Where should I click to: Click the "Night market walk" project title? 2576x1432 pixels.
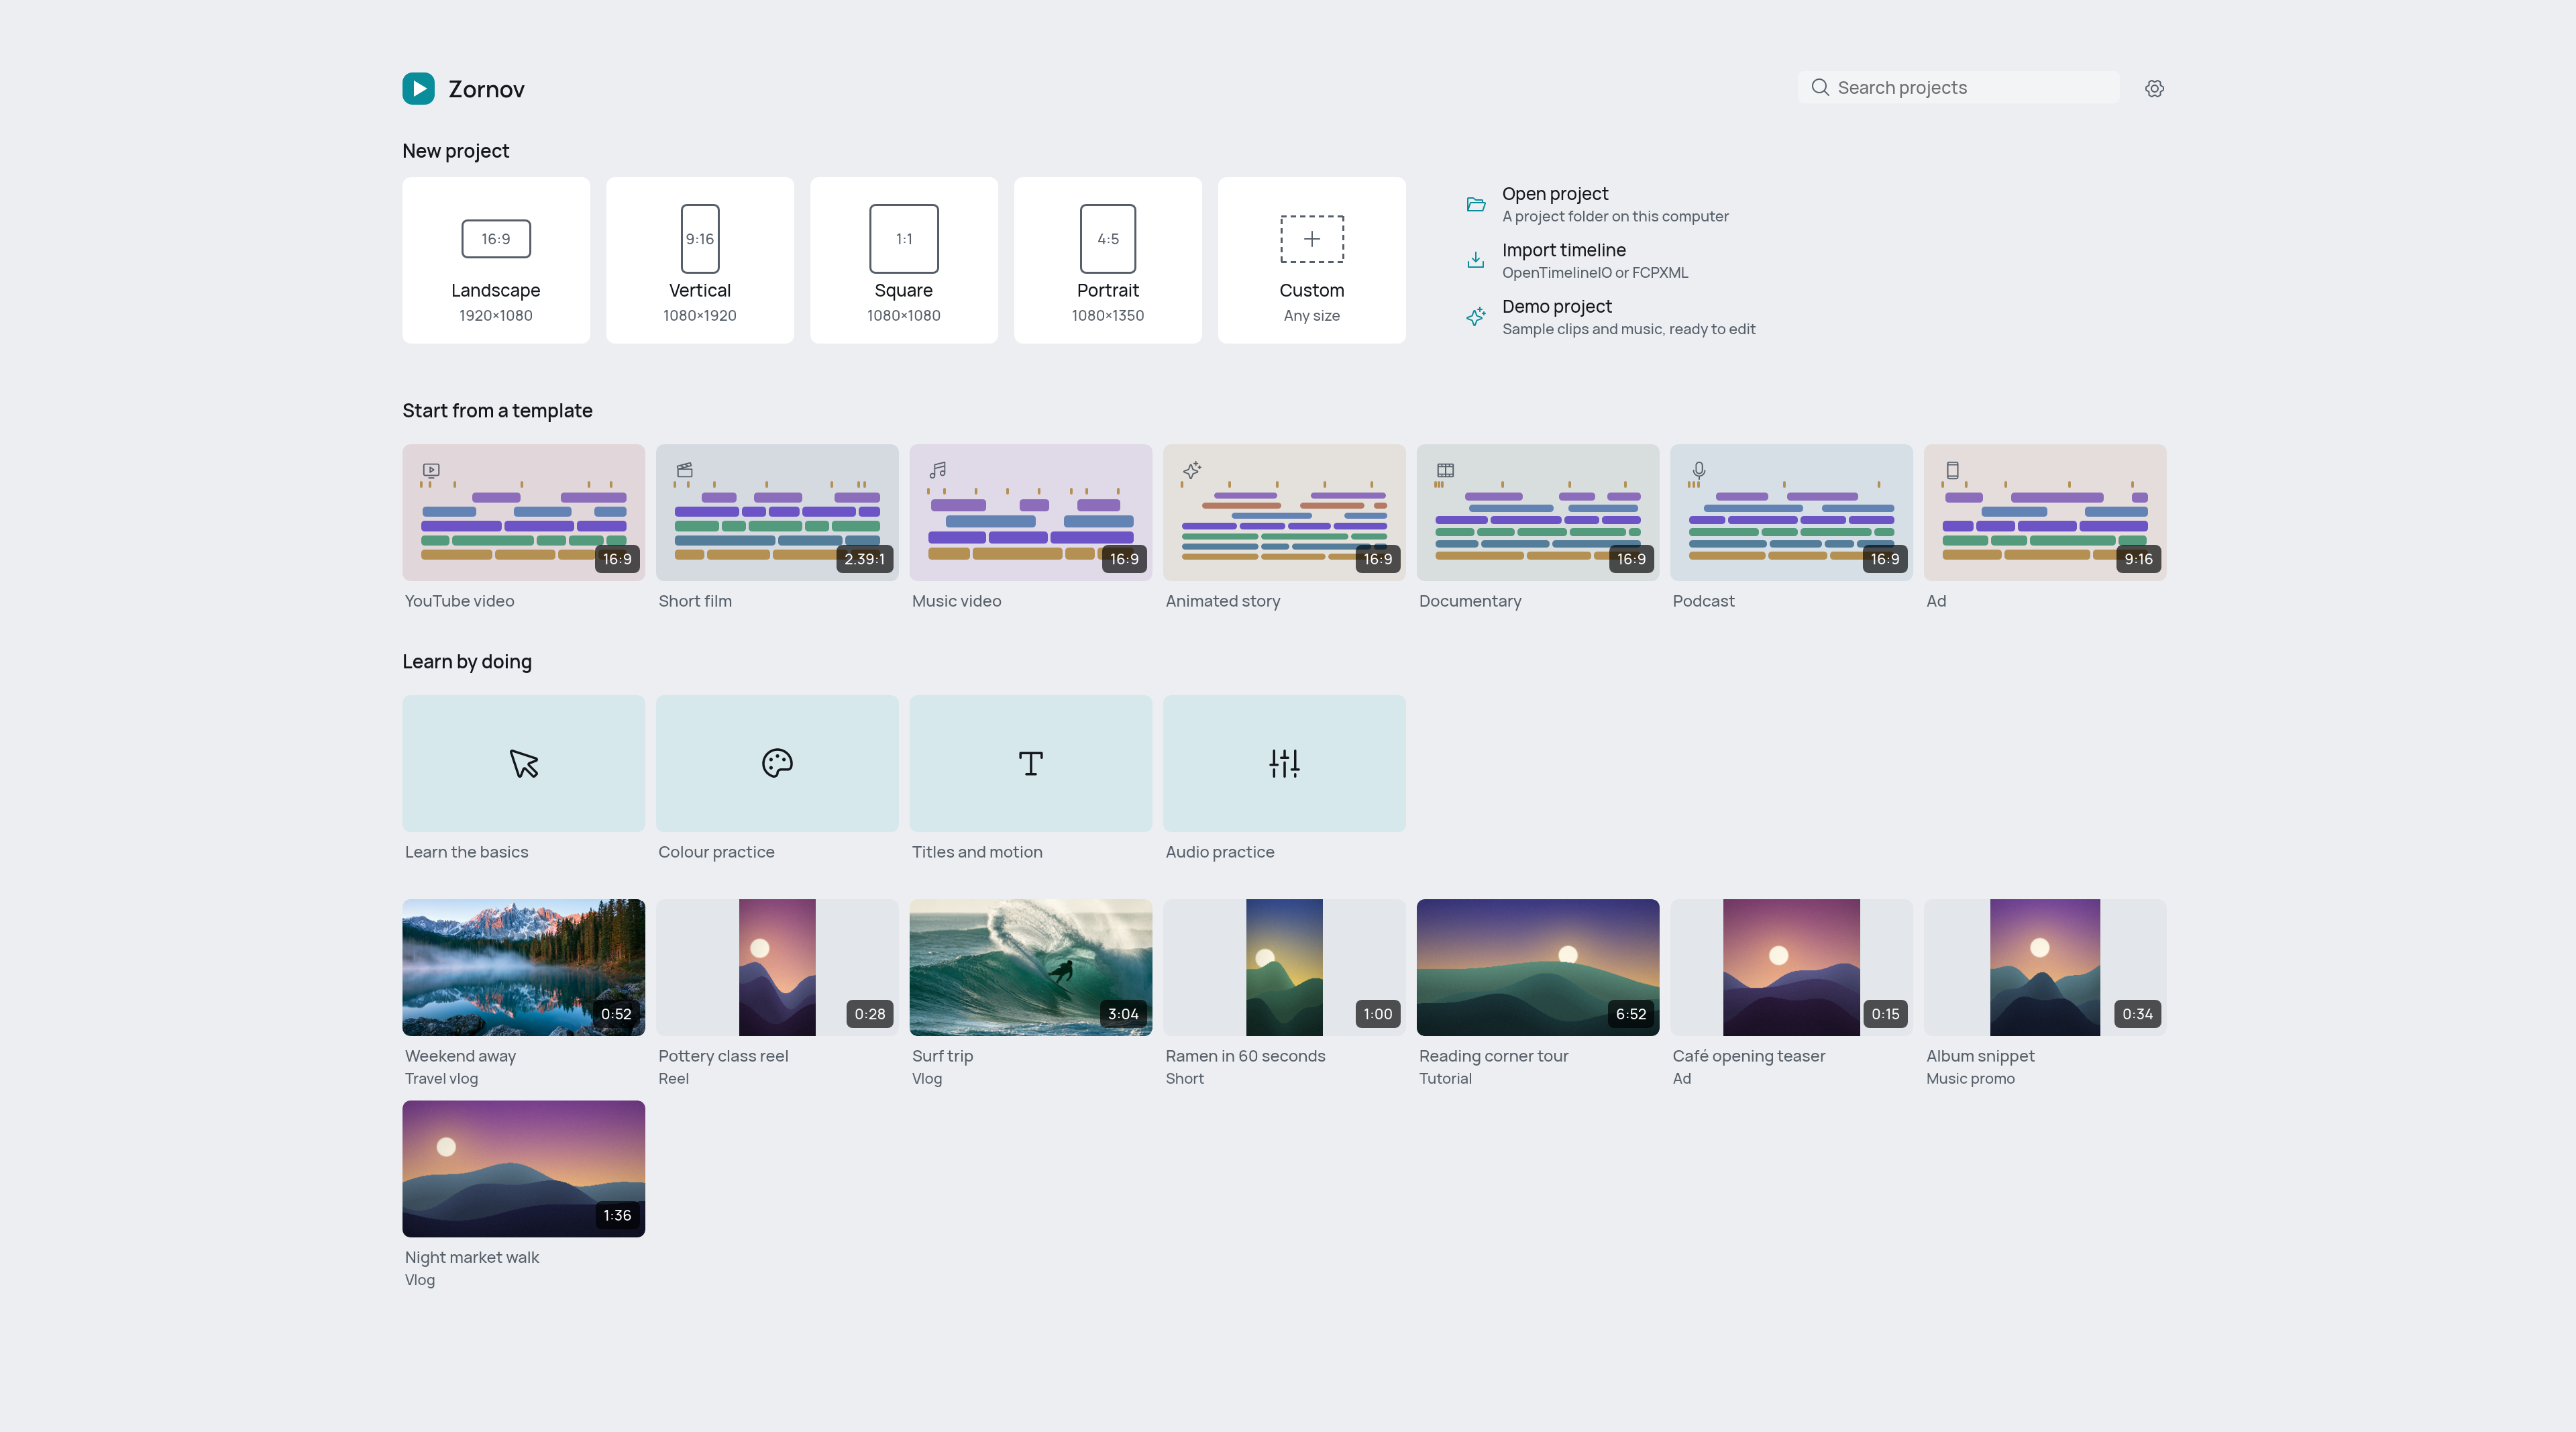[472, 1258]
